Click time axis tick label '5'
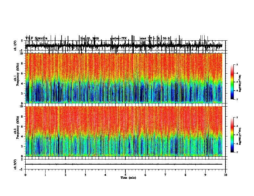The image size is (254, 196). (125, 175)
